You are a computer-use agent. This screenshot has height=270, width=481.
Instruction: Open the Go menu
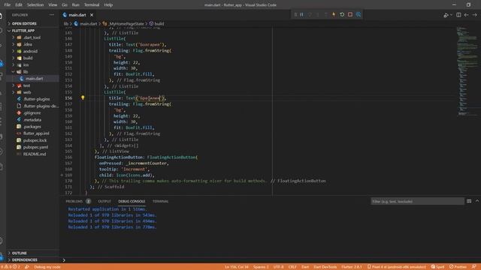point(65,5)
